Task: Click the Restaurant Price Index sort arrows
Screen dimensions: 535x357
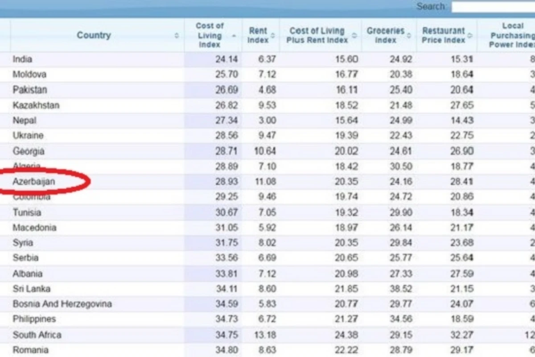Action: coord(469,35)
